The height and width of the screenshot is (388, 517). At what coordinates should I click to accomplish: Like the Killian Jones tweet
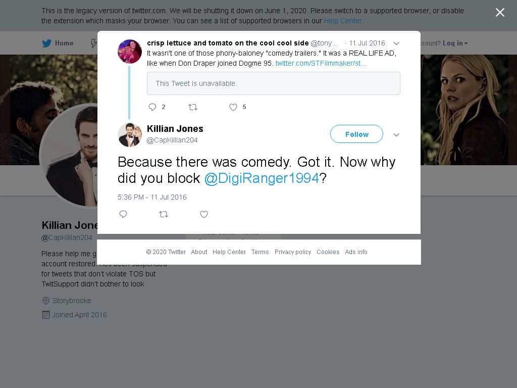pyautogui.click(x=204, y=214)
